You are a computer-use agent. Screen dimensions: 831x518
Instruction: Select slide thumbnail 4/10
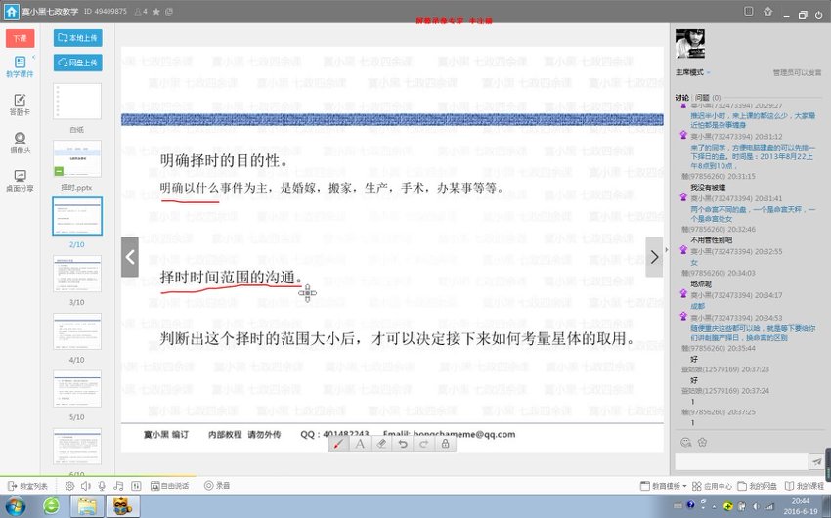(x=77, y=331)
